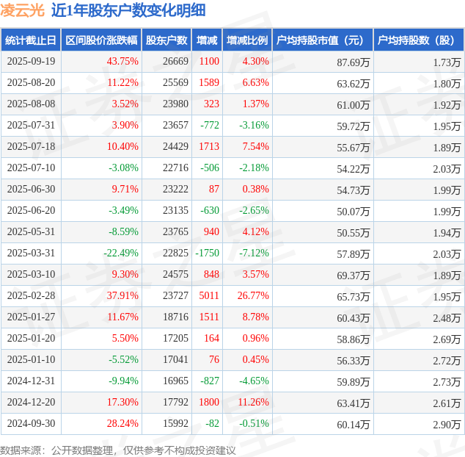Select the 近1年股东户数变化明细 title text
This screenshot has width=465, height=457.
click(128, 10)
